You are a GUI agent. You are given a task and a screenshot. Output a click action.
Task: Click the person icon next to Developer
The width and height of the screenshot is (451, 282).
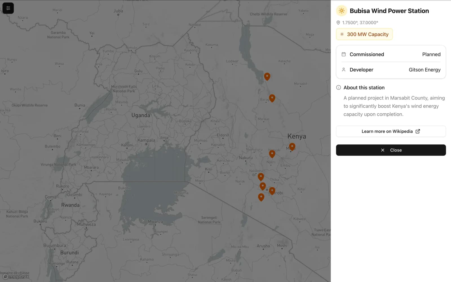point(344,70)
